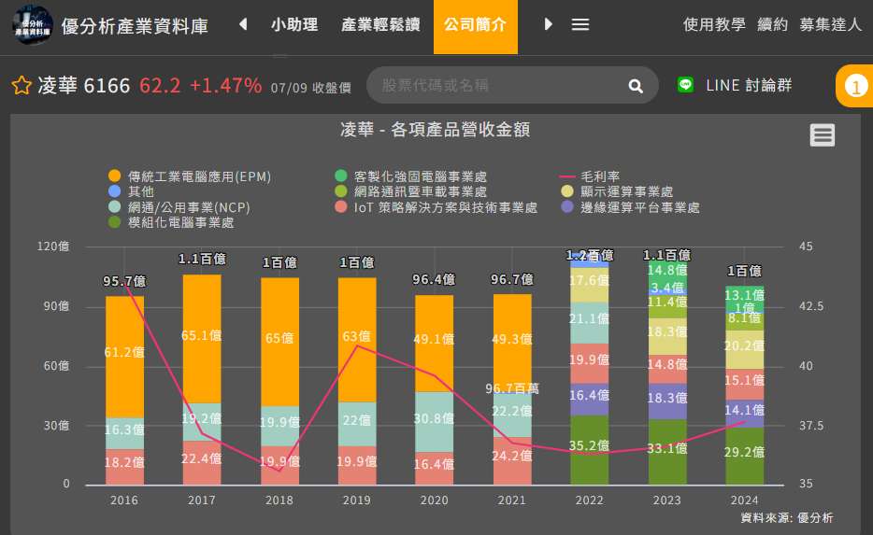Toggle 其他 legend series
Viewport: 873px width, 535px height.
click(x=132, y=191)
